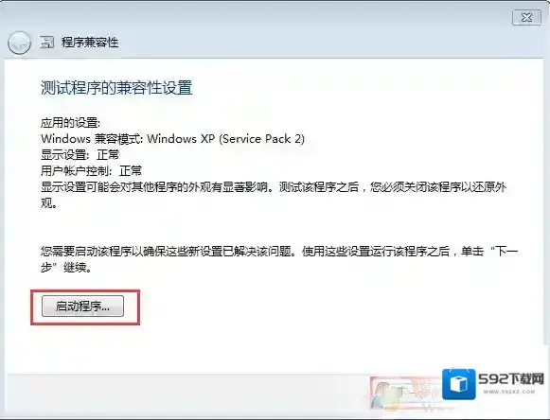Click the heading 测试程序的兼容性设置

pos(116,88)
